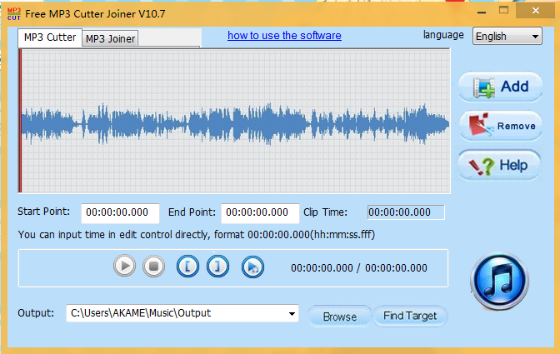This screenshot has width=560, height=354.
Task: Click the Play button in the player controls
Action: point(124,266)
